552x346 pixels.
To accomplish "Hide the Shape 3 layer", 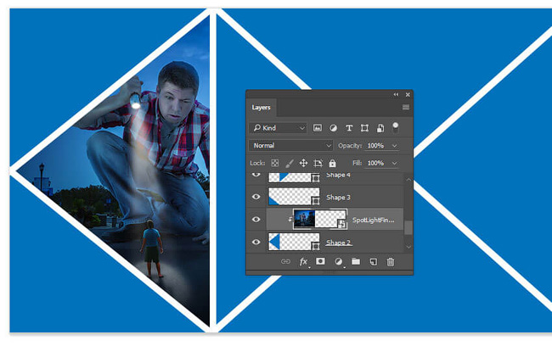I will pos(256,197).
